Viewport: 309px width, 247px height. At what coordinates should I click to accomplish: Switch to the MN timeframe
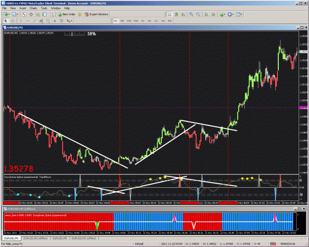tap(170, 21)
